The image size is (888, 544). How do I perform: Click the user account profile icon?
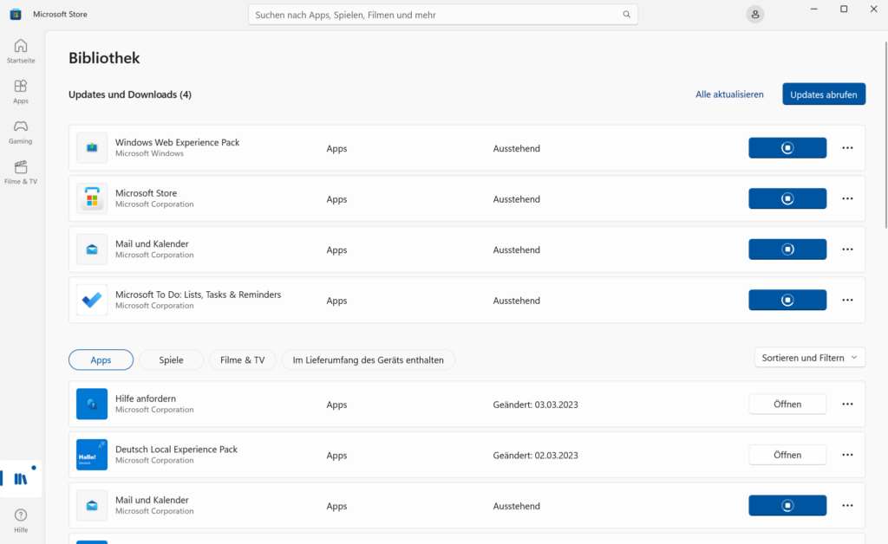[754, 14]
